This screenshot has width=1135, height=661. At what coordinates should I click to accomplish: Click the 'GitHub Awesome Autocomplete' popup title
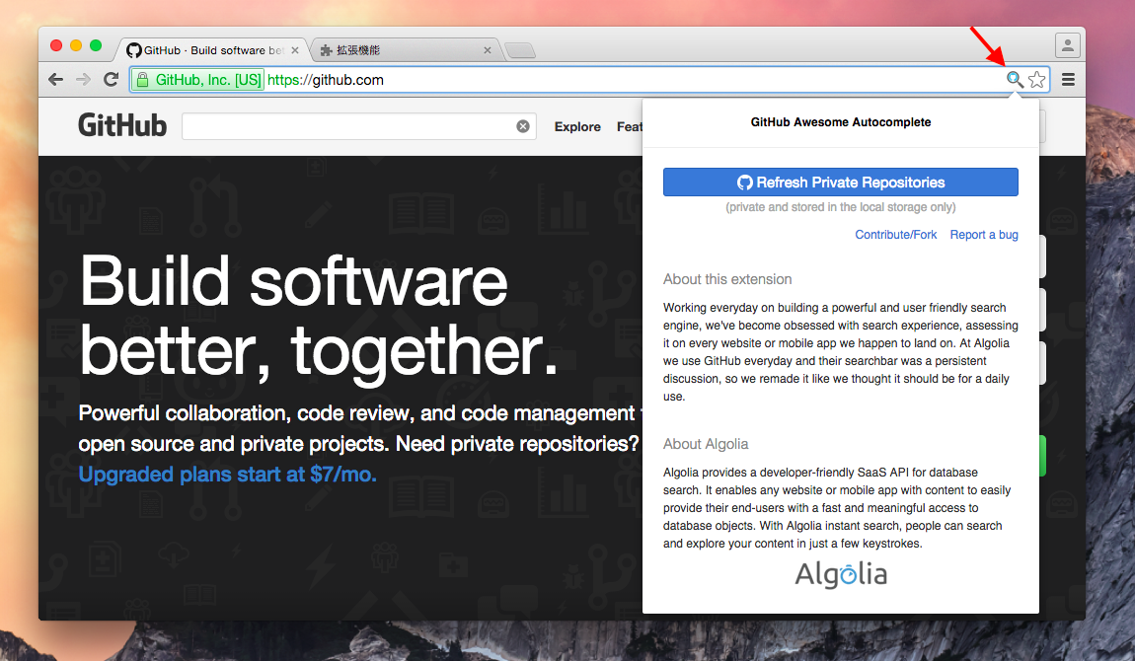point(840,122)
